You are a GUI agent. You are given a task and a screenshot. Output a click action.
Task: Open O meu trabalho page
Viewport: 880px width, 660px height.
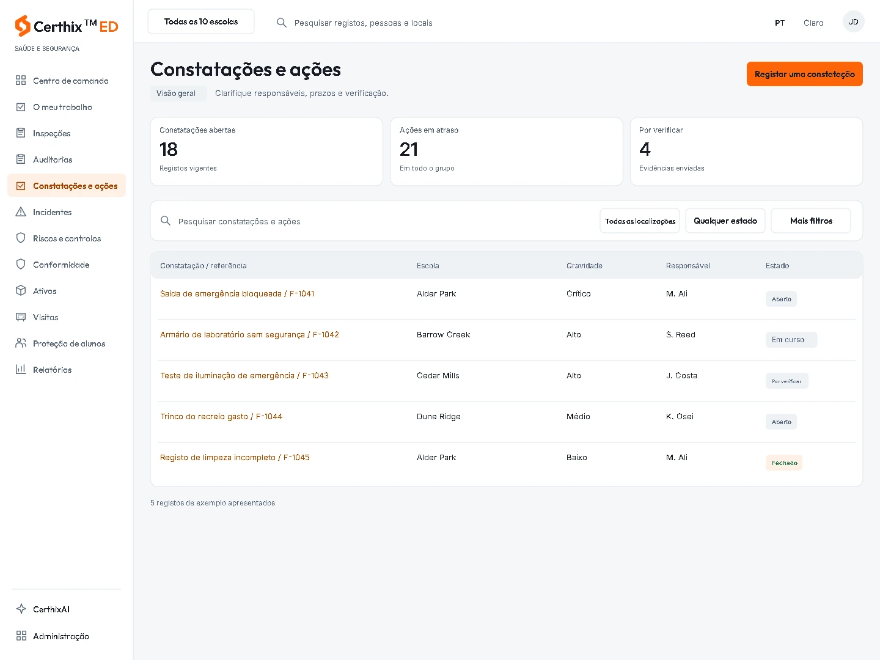point(67,106)
